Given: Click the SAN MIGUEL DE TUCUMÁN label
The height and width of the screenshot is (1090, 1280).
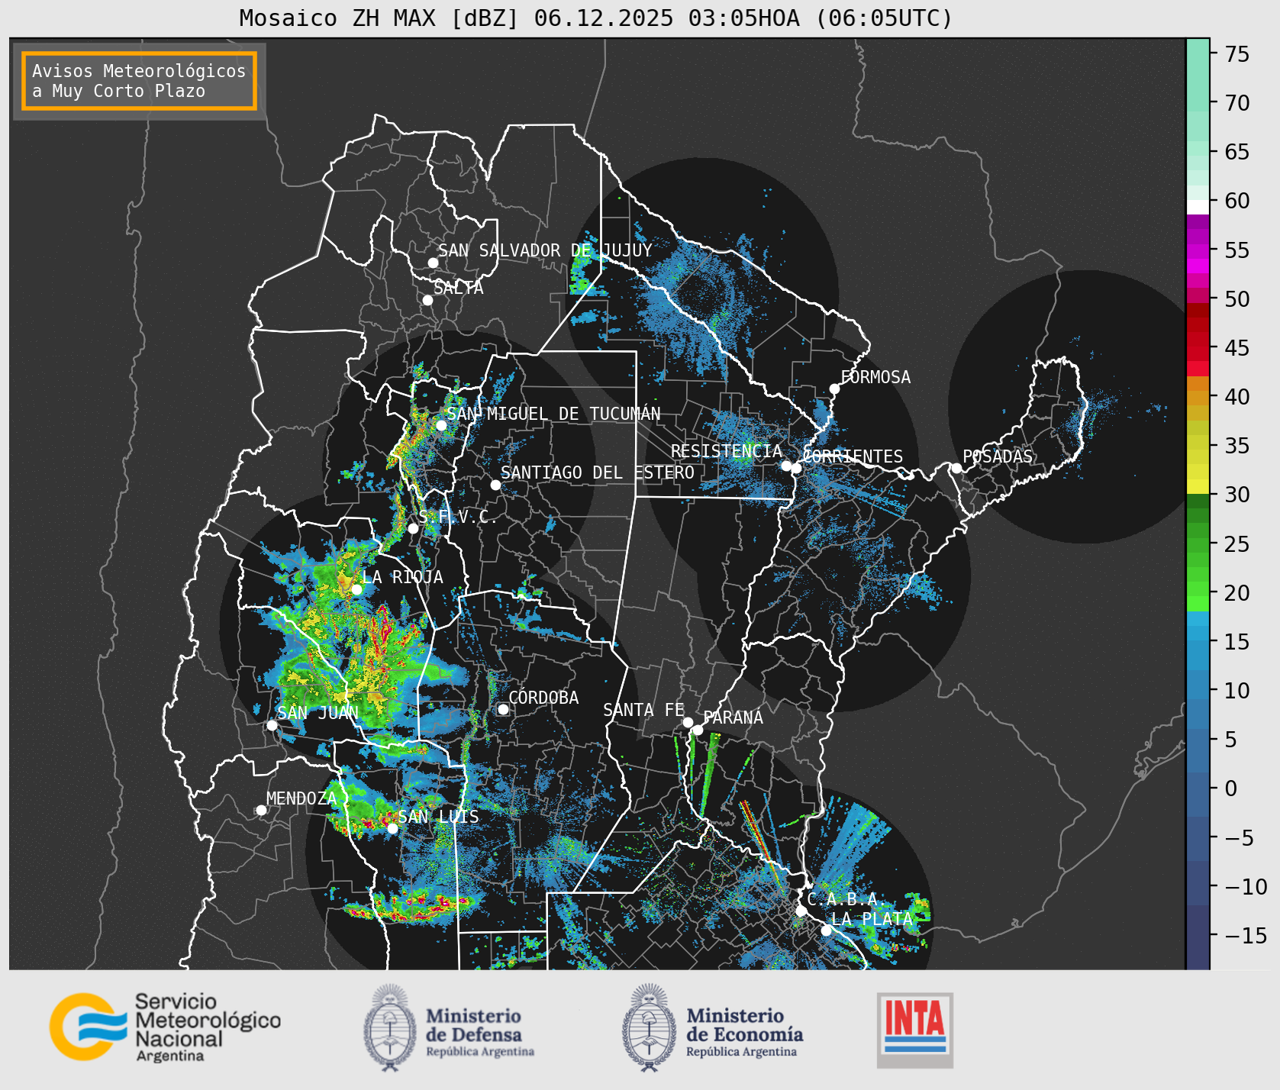Looking at the screenshot, I should point(553,414).
